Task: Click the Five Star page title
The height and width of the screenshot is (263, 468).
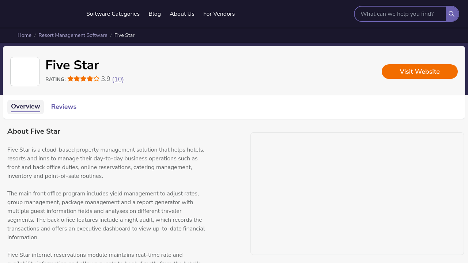Action: (x=72, y=65)
